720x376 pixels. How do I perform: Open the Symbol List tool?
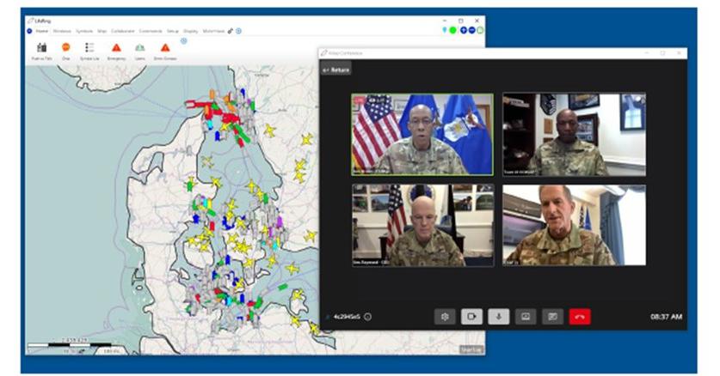[x=90, y=48]
